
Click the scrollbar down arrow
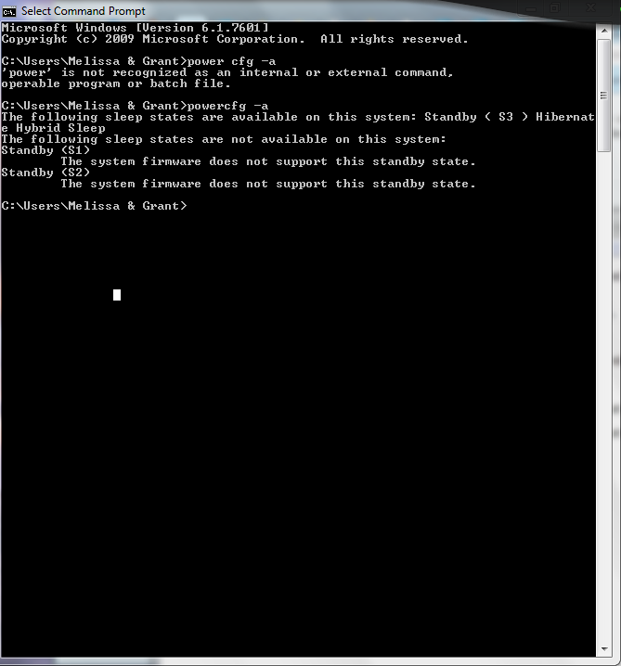click(604, 649)
